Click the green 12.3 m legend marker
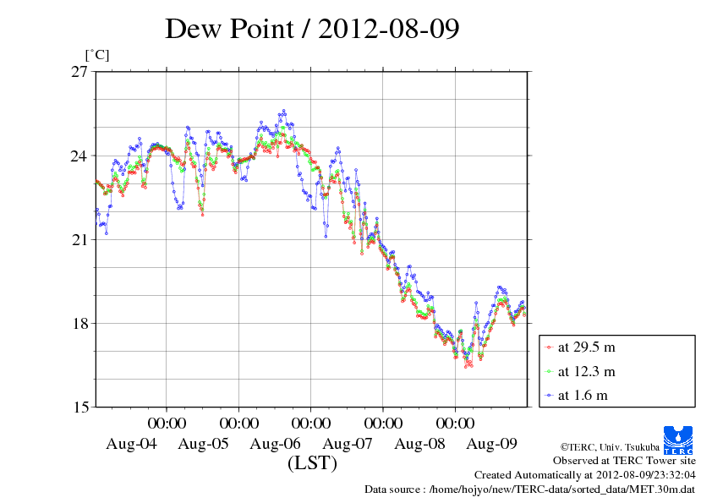 [549, 372]
